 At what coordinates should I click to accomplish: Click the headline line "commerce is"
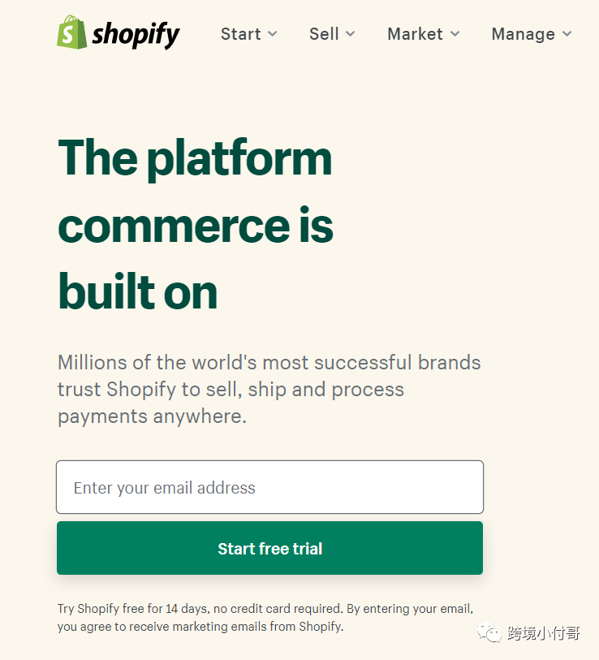pyautogui.click(x=196, y=225)
